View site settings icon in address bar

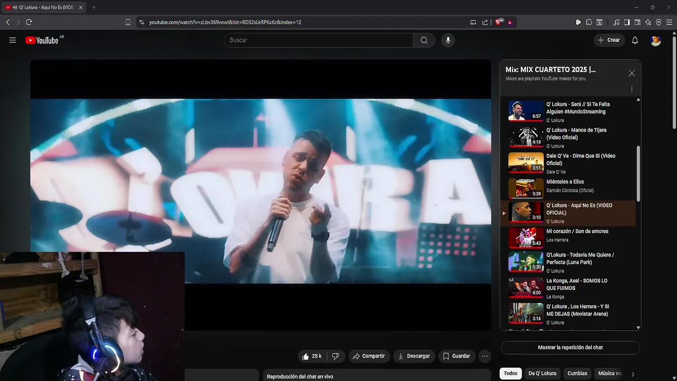click(141, 22)
